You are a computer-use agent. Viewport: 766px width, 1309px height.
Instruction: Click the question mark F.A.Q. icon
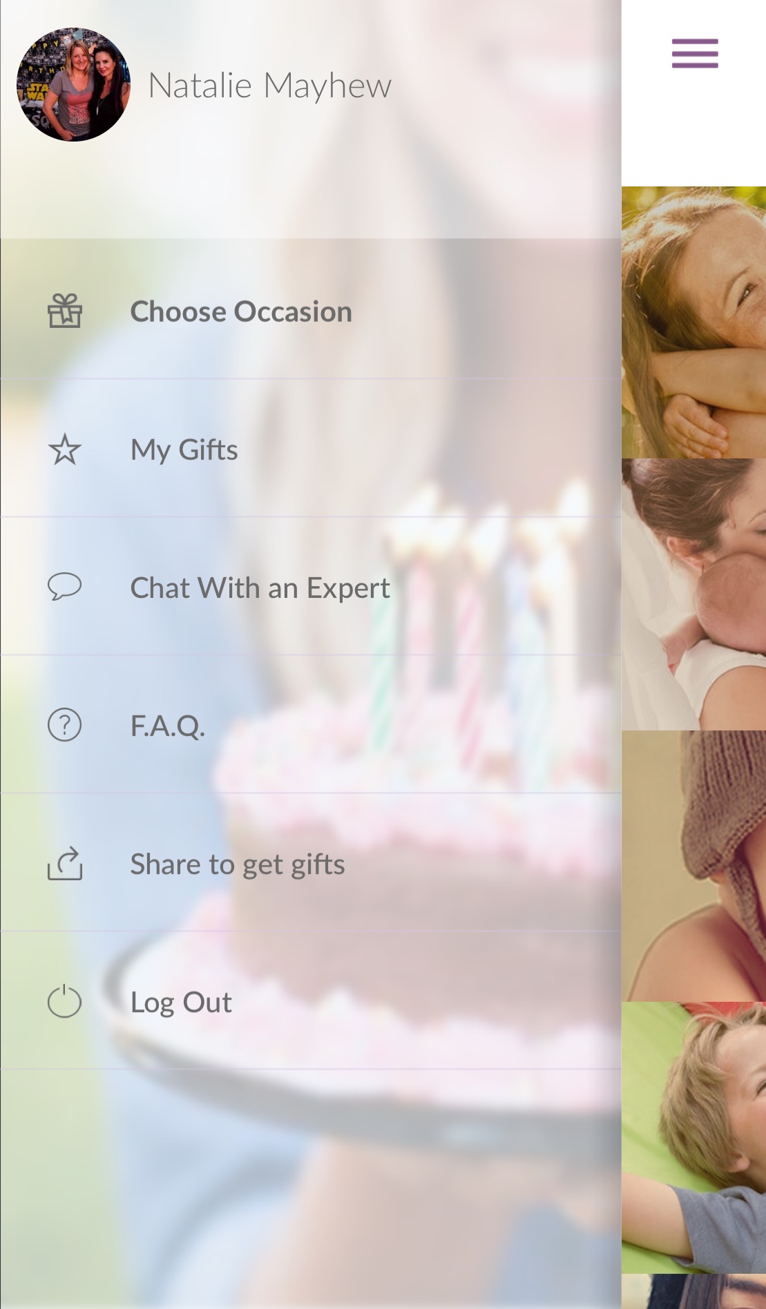point(65,726)
